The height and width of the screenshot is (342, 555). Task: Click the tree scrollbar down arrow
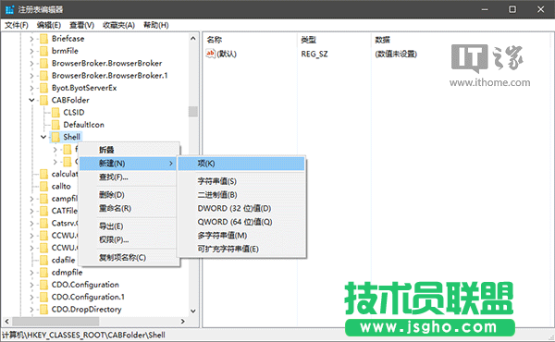pos(193,311)
